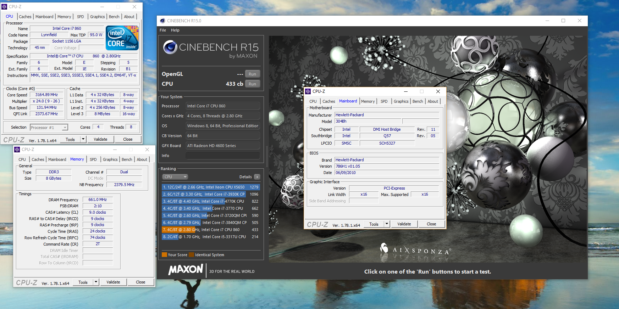Click the Identical System legend swatch
Viewport: 619px width, 309px height.
pyautogui.click(x=192, y=255)
